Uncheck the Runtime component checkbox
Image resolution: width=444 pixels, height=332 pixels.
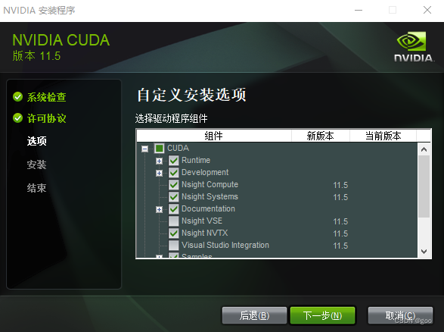tap(173, 161)
